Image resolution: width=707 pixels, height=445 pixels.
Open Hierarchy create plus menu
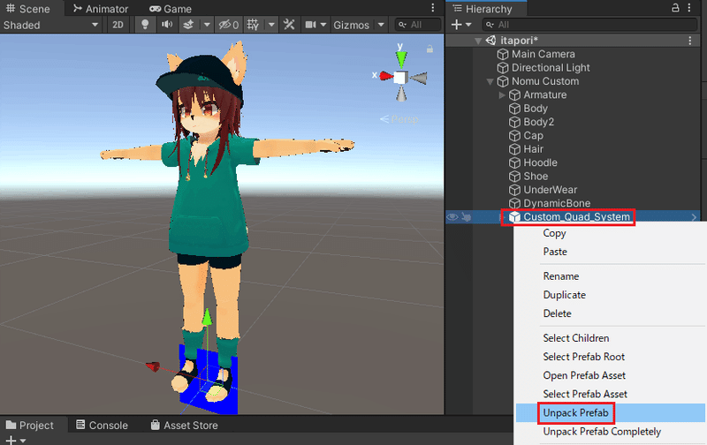pyautogui.click(x=460, y=25)
